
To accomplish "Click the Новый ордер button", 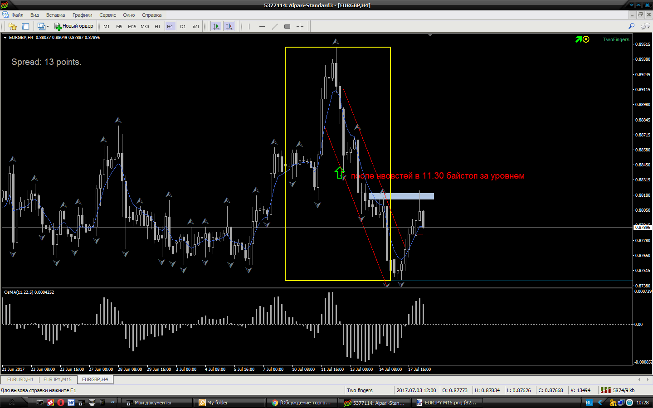I will 74,26.
